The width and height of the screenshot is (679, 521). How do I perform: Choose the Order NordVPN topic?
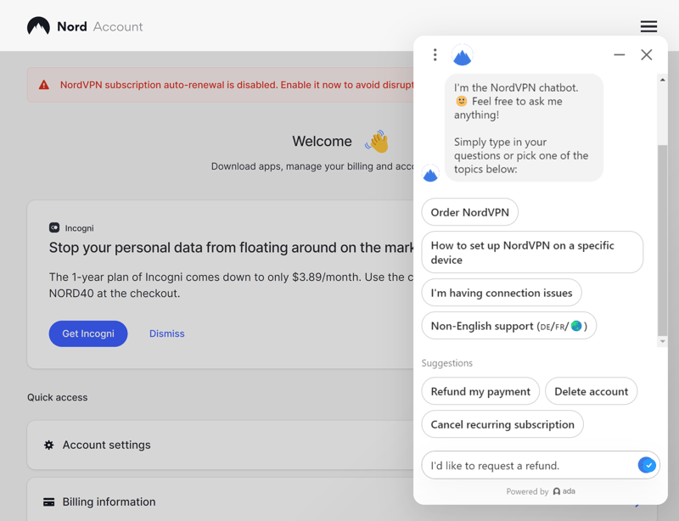tap(470, 212)
